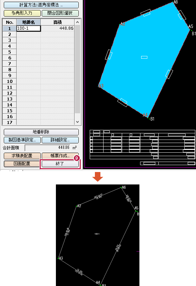
Task: Click the 合計面積 value field
Action: coord(48,147)
